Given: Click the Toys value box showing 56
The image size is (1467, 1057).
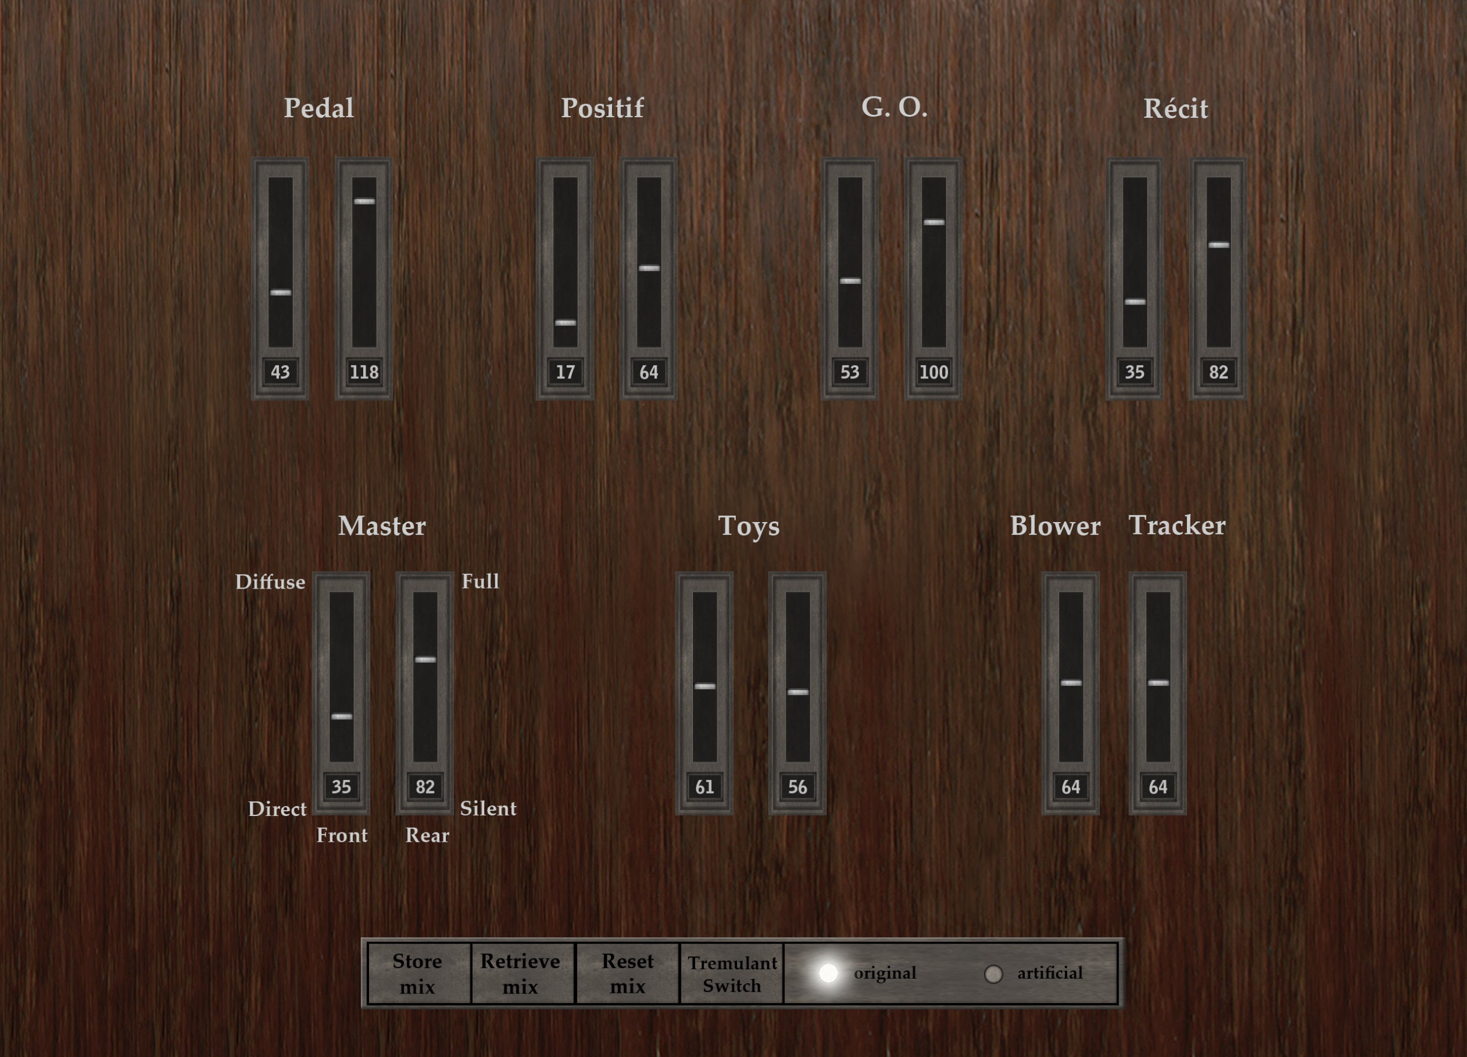Looking at the screenshot, I should point(798,787).
